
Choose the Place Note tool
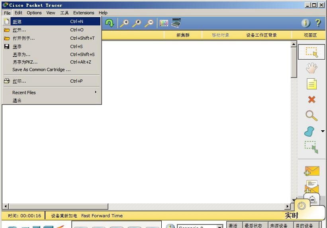[311, 84]
